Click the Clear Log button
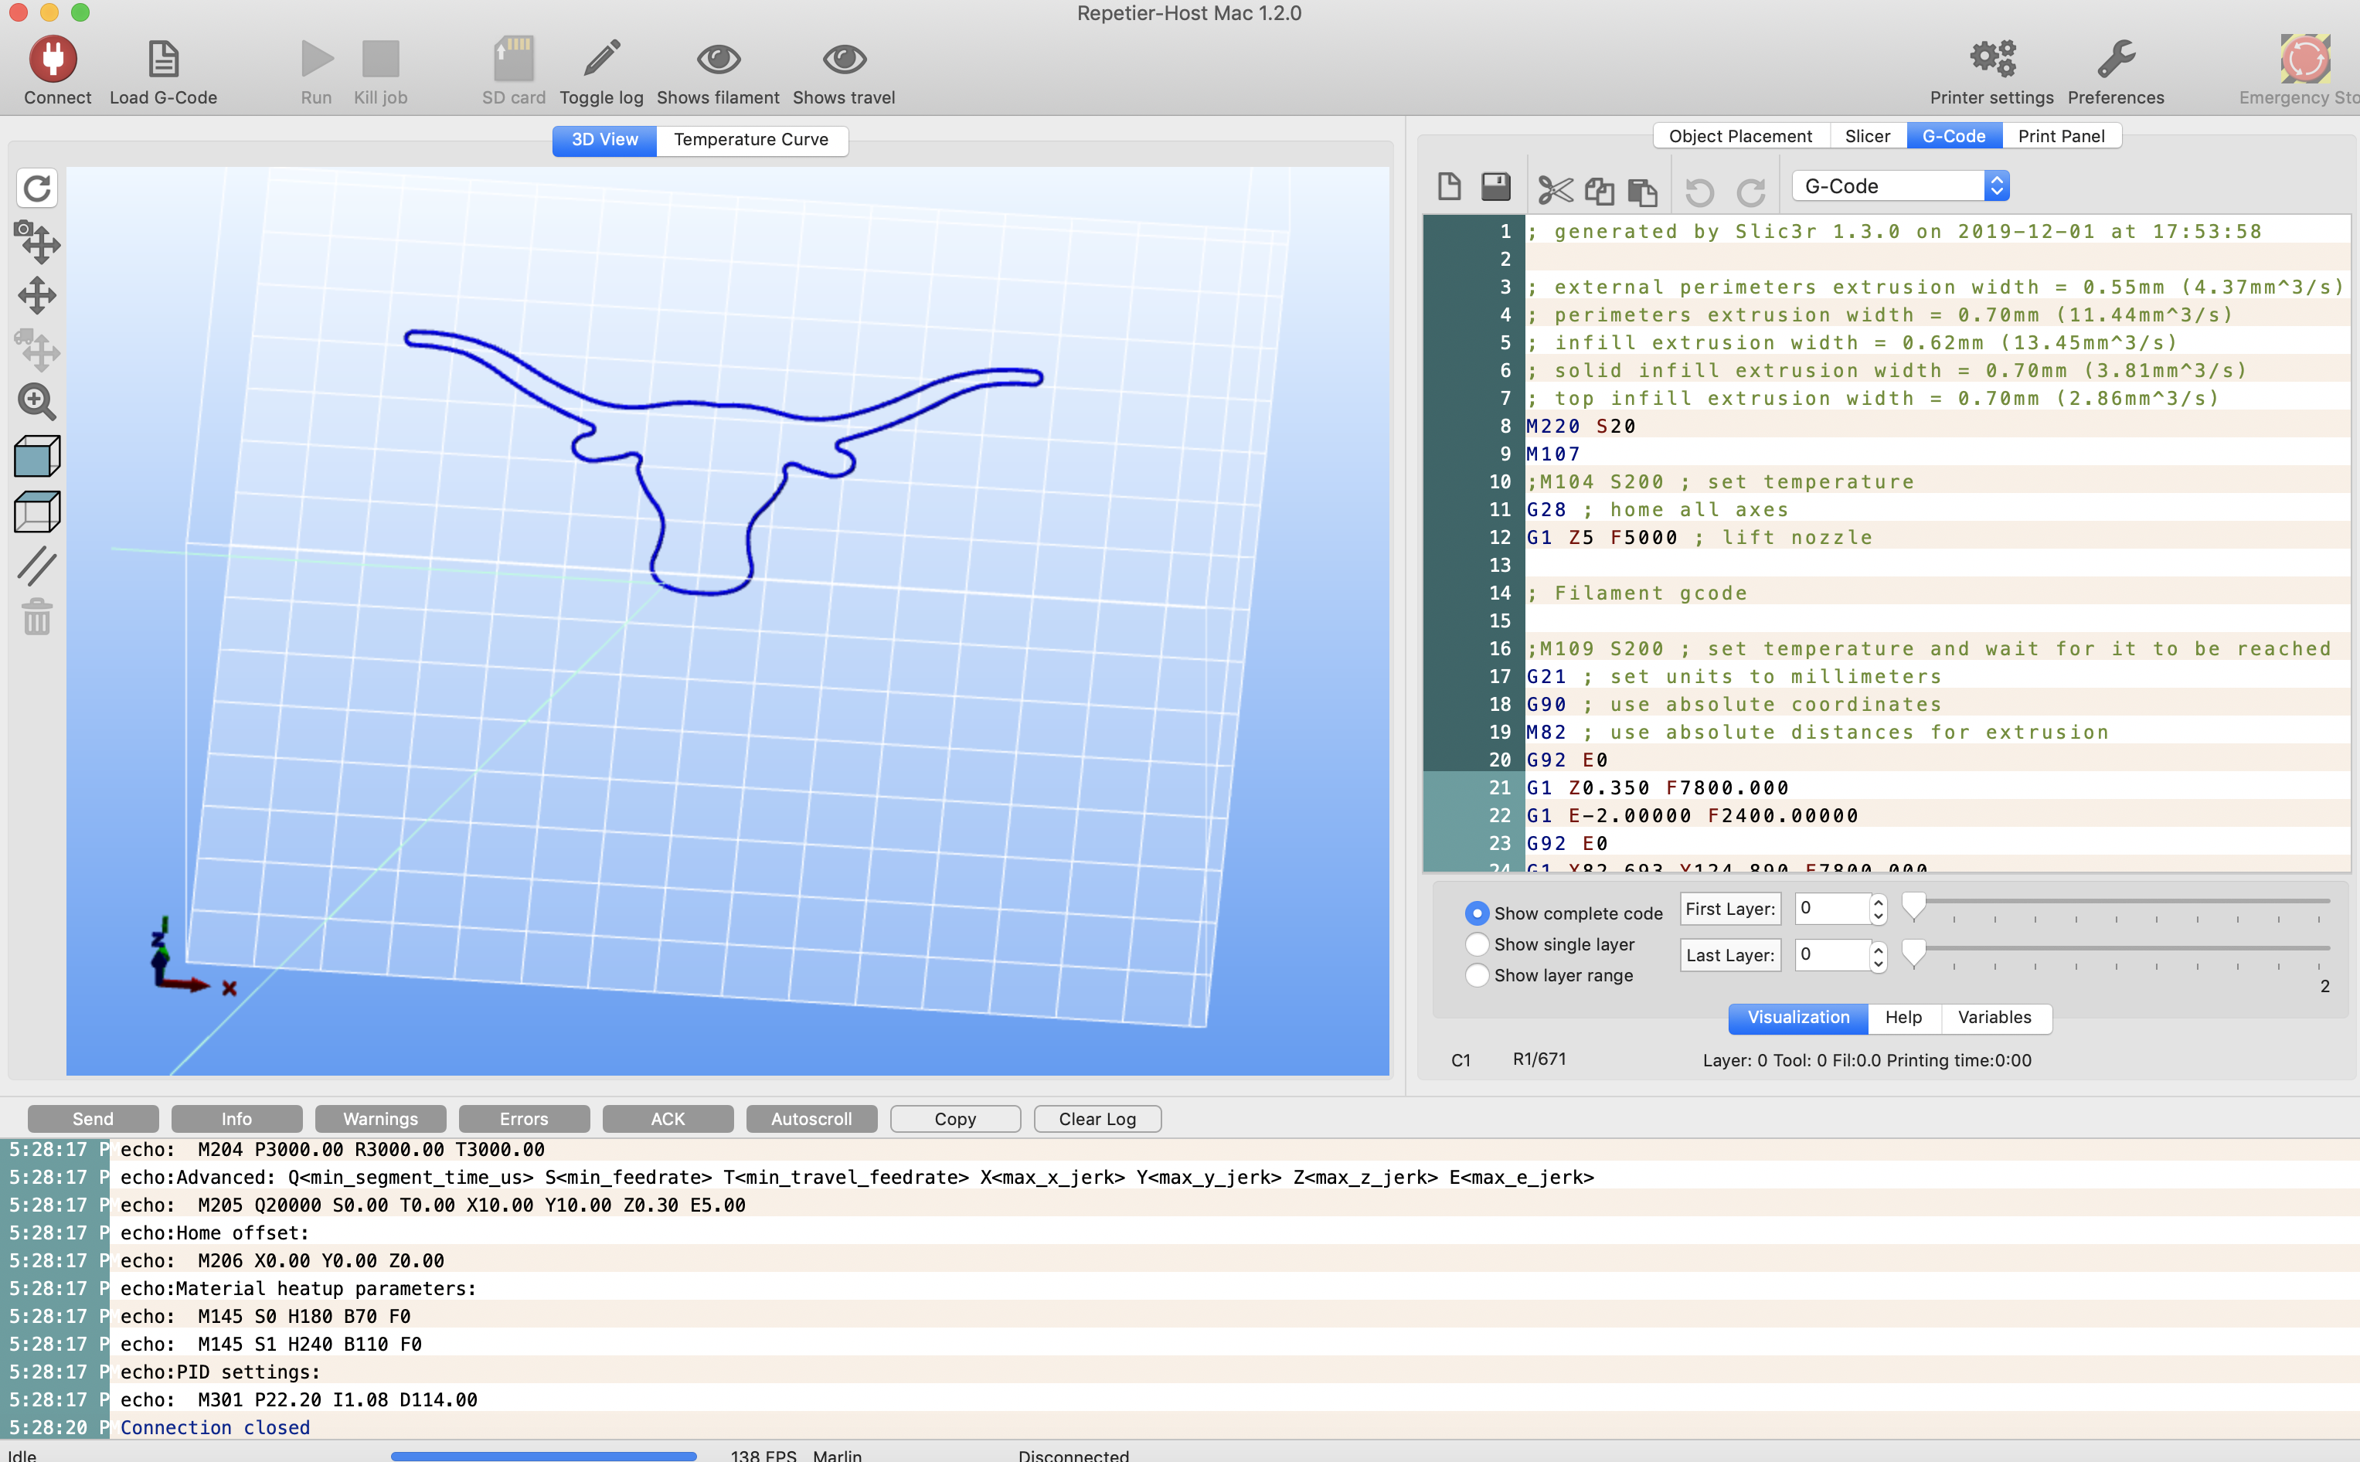This screenshot has width=2360, height=1462. point(1097,1119)
